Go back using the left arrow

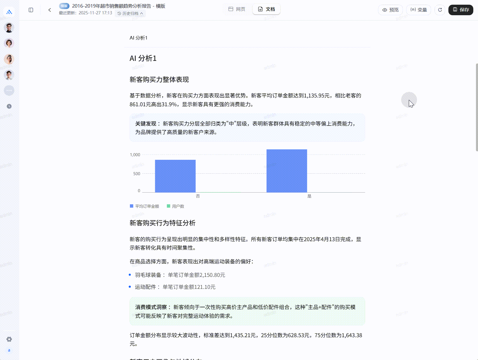pyautogui.click(x=50, y=10)
